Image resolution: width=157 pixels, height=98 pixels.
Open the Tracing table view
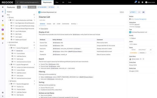click(x=42, y=7)
